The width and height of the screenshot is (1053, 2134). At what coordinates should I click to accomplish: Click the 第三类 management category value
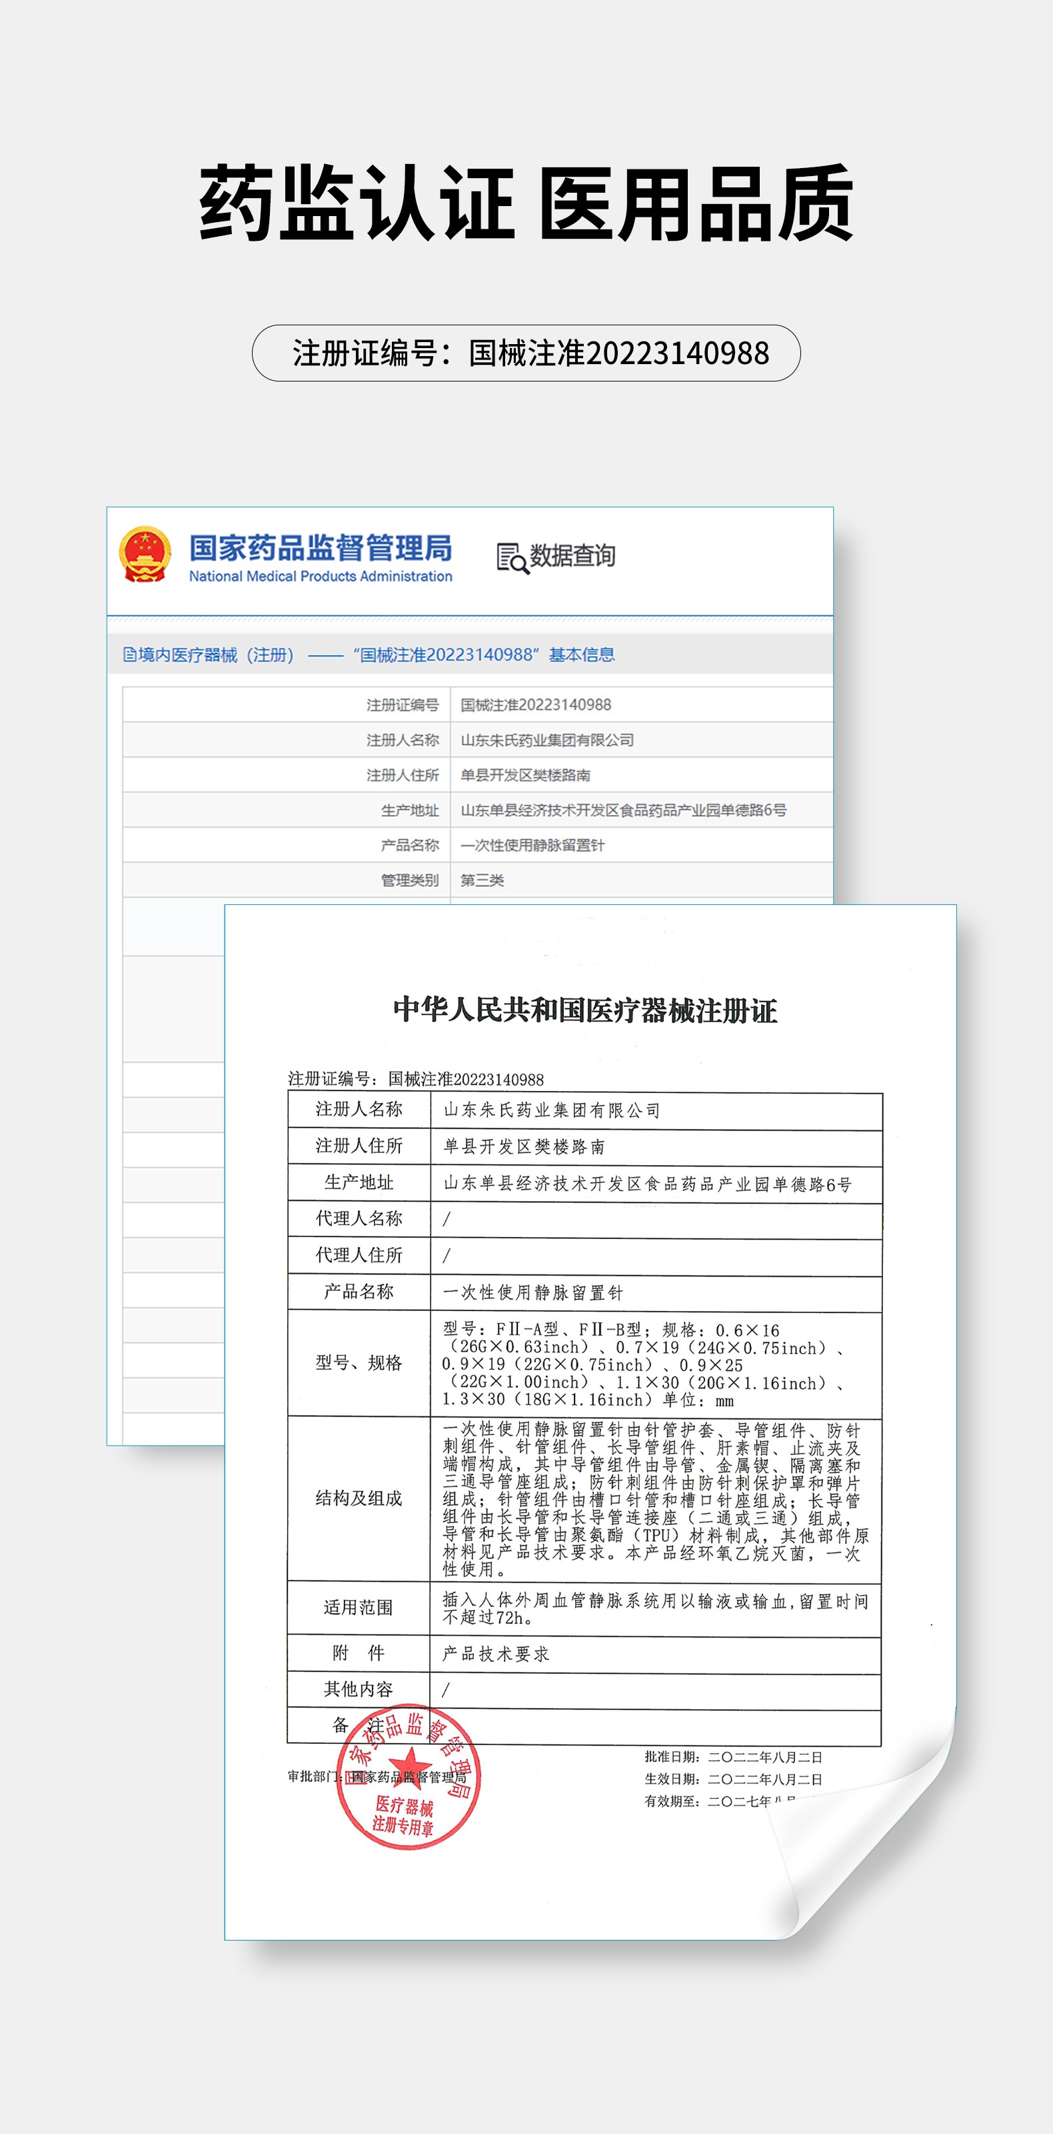coord(482,880)
